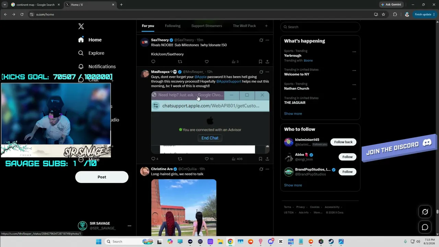Switch to the Following tab
The width and height of the screenshot is (439, 247).
pos(173,26)
